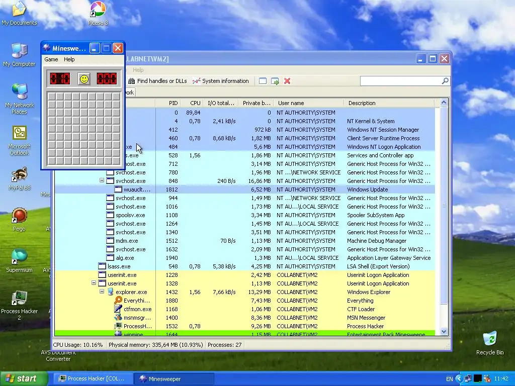Open My Computer desktop icon
Image resolution: width=515 pixels, height=386 pixels.
(x=19, y=55)
